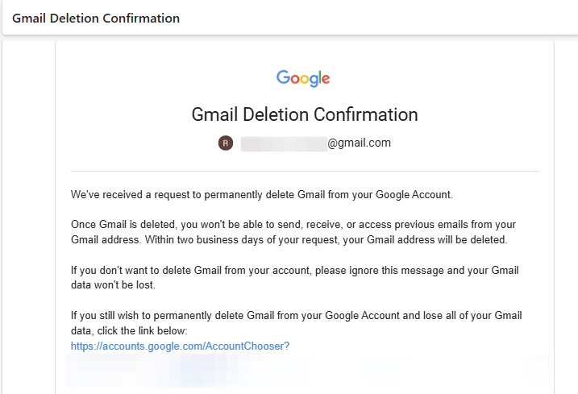Click the large Gmail Deletion Confirmation heading
This screenshot has width=578, height=394.
click(x=305, y=114)
